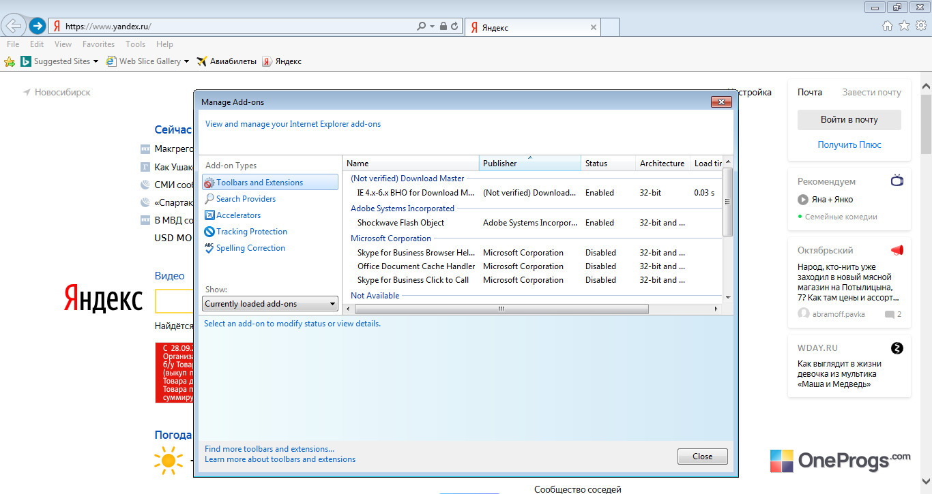Select Spelling Correction add-on type
Screen dimensions: 932x494
250,248
